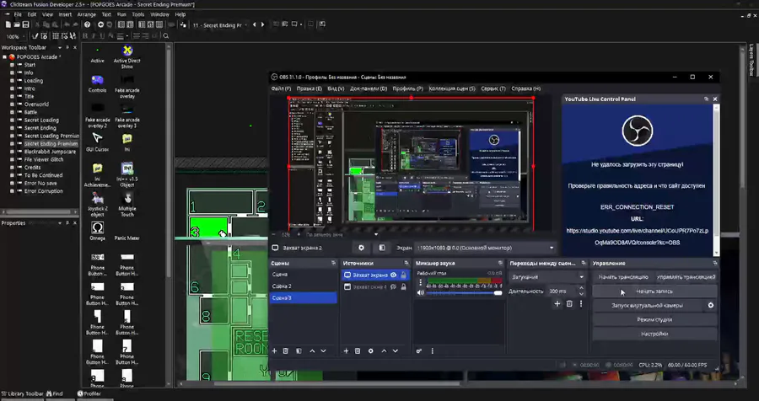Open Workspace Toolbar panel options arrow
Image resolution: width=759 pixels, height=401 pixels.
[60, 47]
